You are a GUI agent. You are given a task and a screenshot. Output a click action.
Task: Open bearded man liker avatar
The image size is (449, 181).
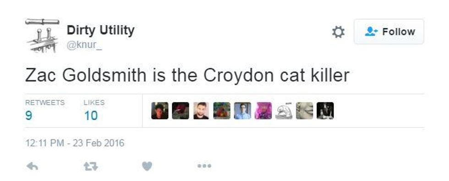click(201, 110)
